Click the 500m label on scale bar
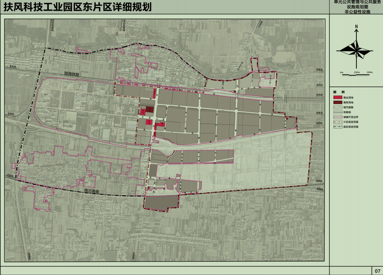The image size is (383, 275). coord(369,72)
